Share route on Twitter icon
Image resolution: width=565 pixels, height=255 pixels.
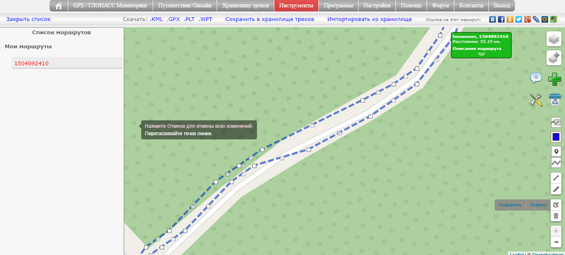[518, 20]
